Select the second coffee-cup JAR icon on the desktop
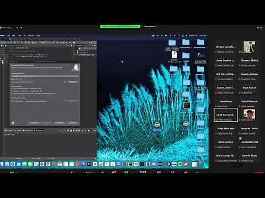This screenshot has height=198, width=265. 185,125
